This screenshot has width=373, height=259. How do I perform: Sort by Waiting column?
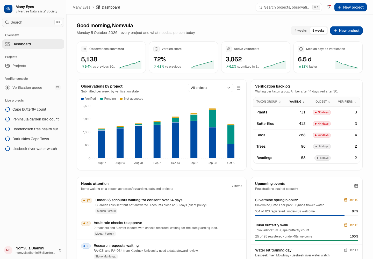pyautogui.click(x=297, y=102)
